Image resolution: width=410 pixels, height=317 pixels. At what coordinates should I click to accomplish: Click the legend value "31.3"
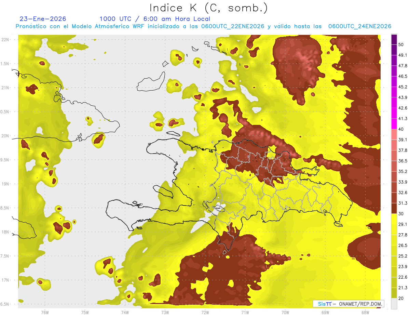(403, 203)
